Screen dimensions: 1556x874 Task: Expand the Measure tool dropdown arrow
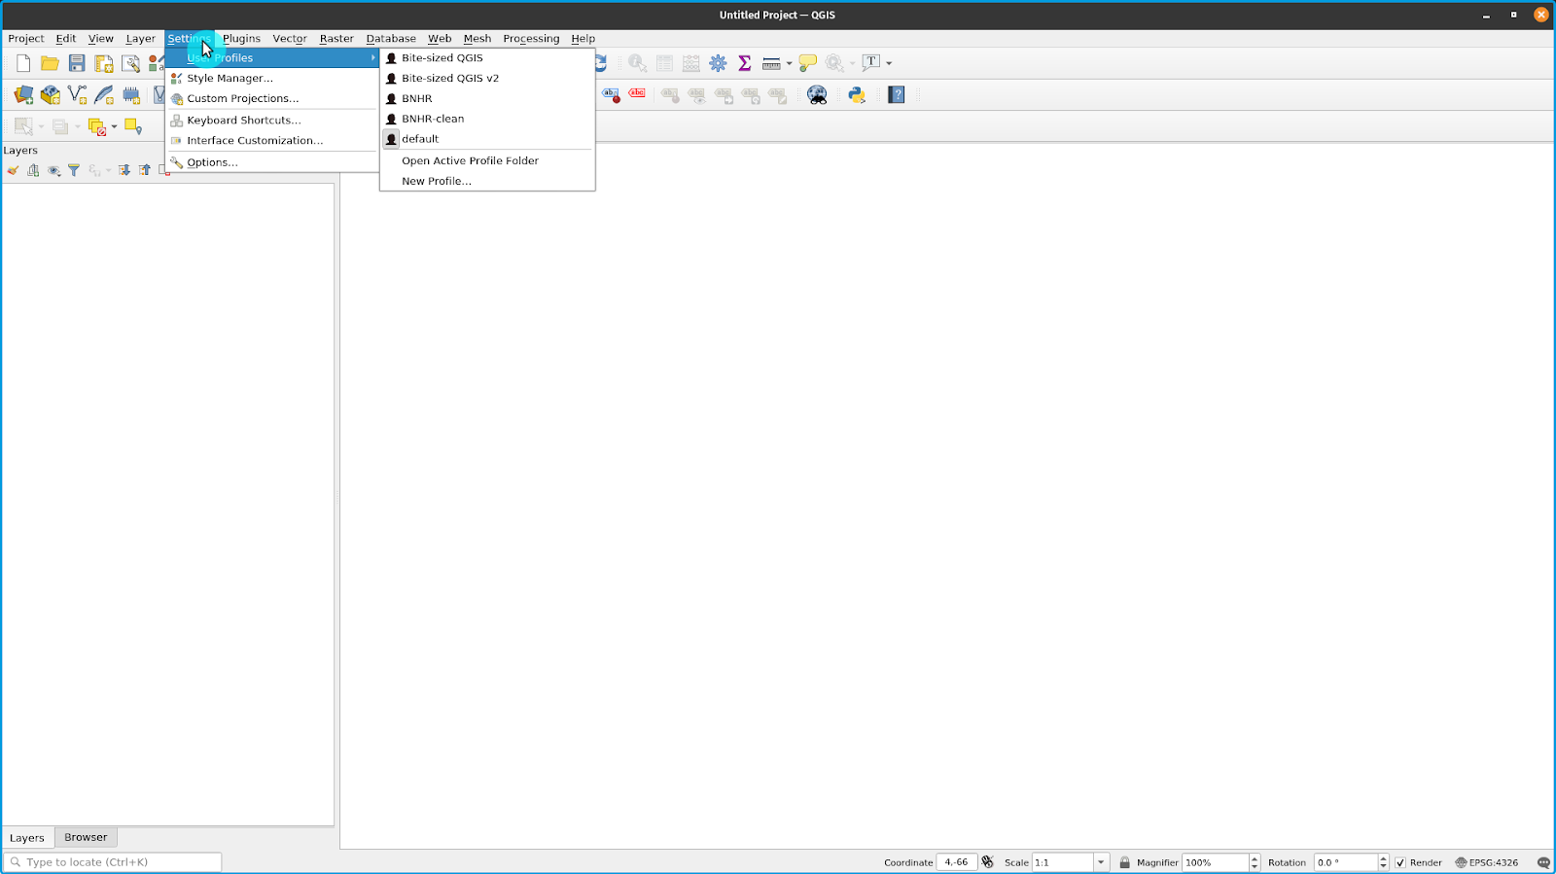click(789, 63)
